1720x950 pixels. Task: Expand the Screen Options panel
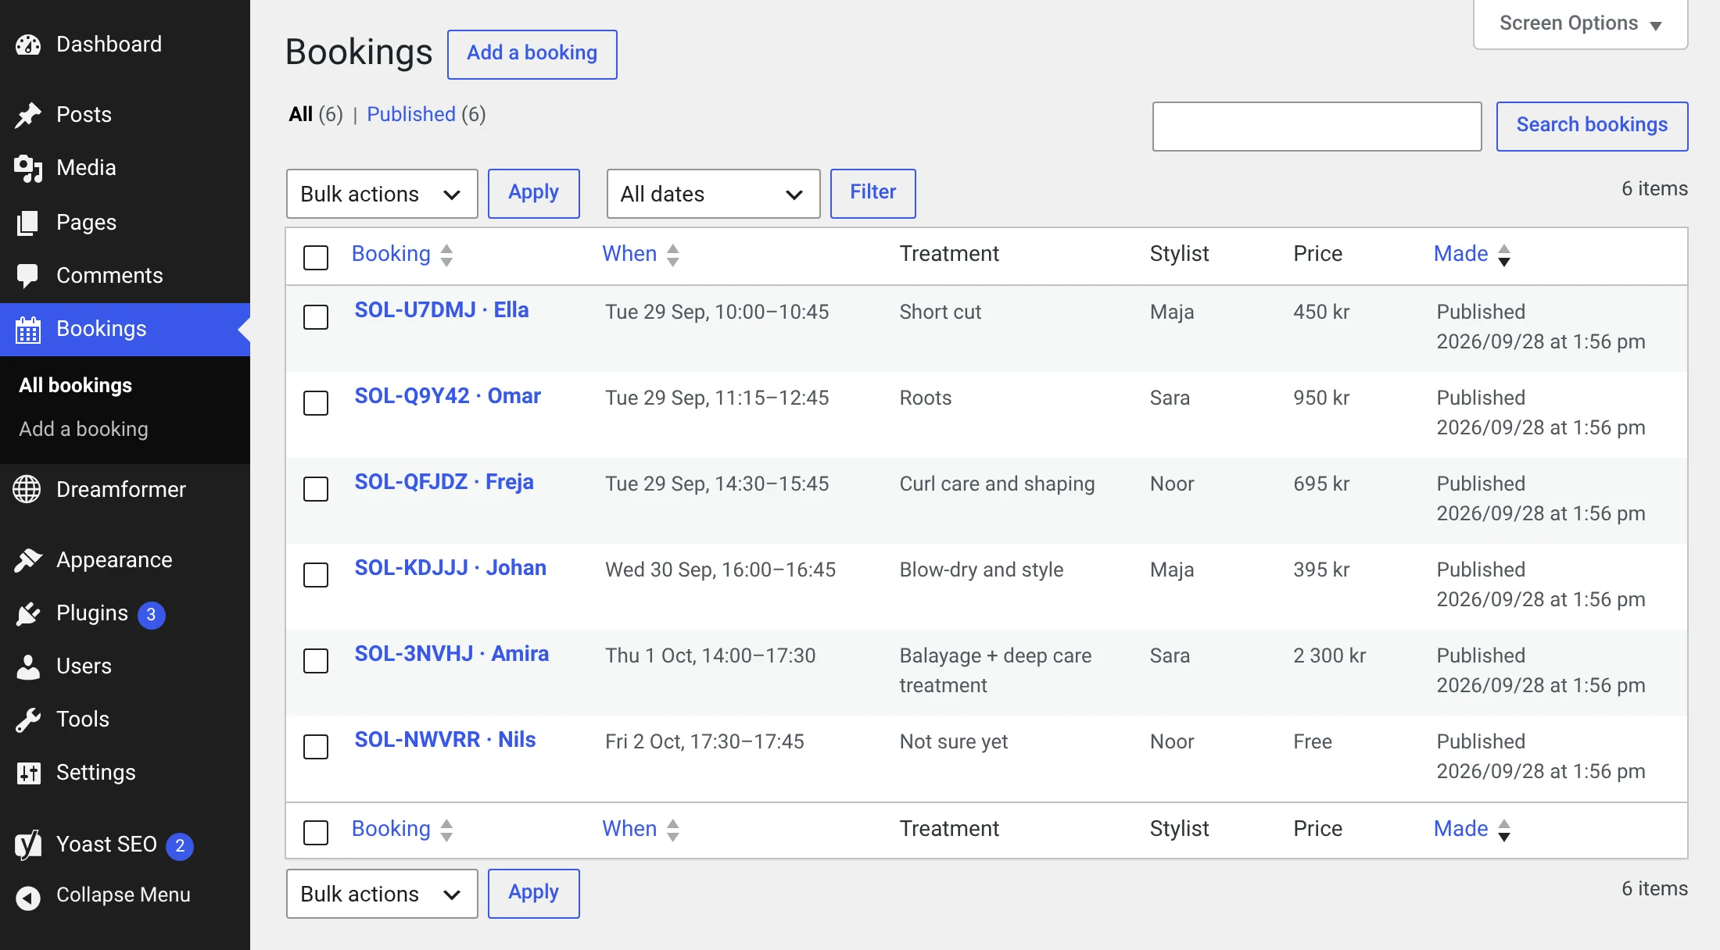pyautogui.click(x=1580, y=23)
